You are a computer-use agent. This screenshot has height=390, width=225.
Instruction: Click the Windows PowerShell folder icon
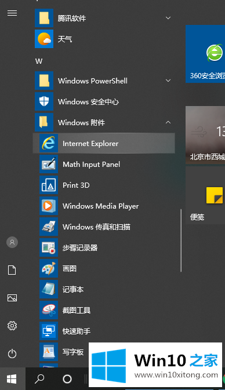[44, 81]
